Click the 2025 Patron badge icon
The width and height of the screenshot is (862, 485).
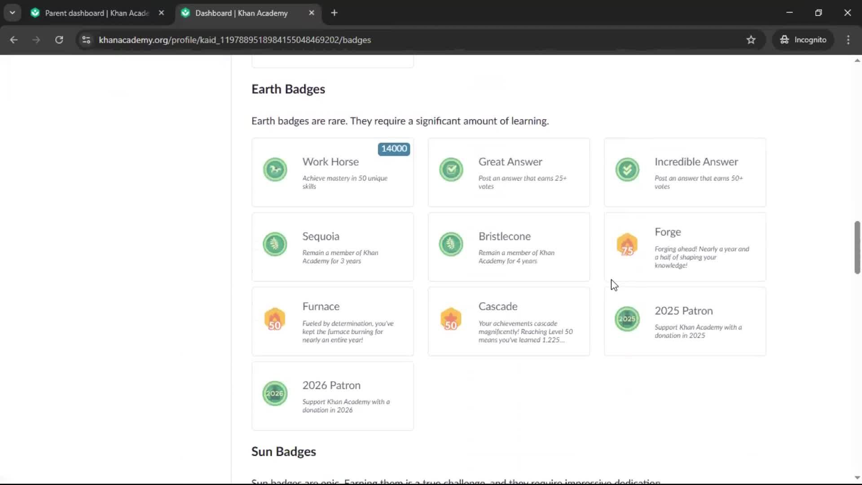click(627, 319)
